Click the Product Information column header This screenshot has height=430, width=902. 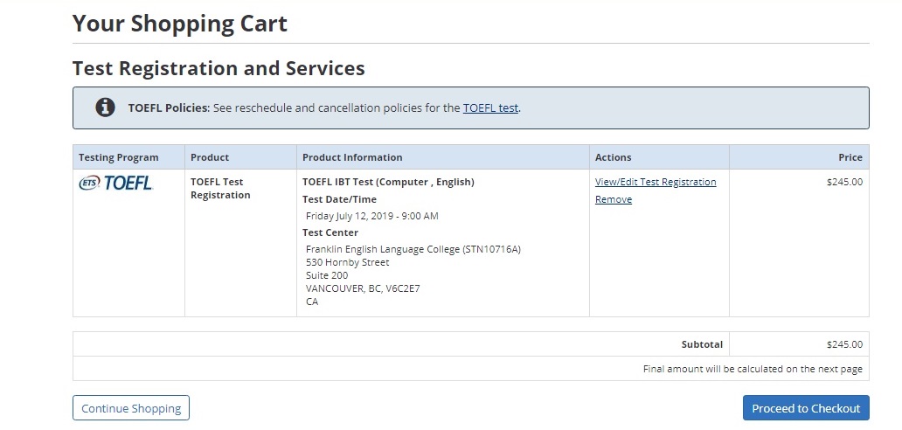pos(352,157)
